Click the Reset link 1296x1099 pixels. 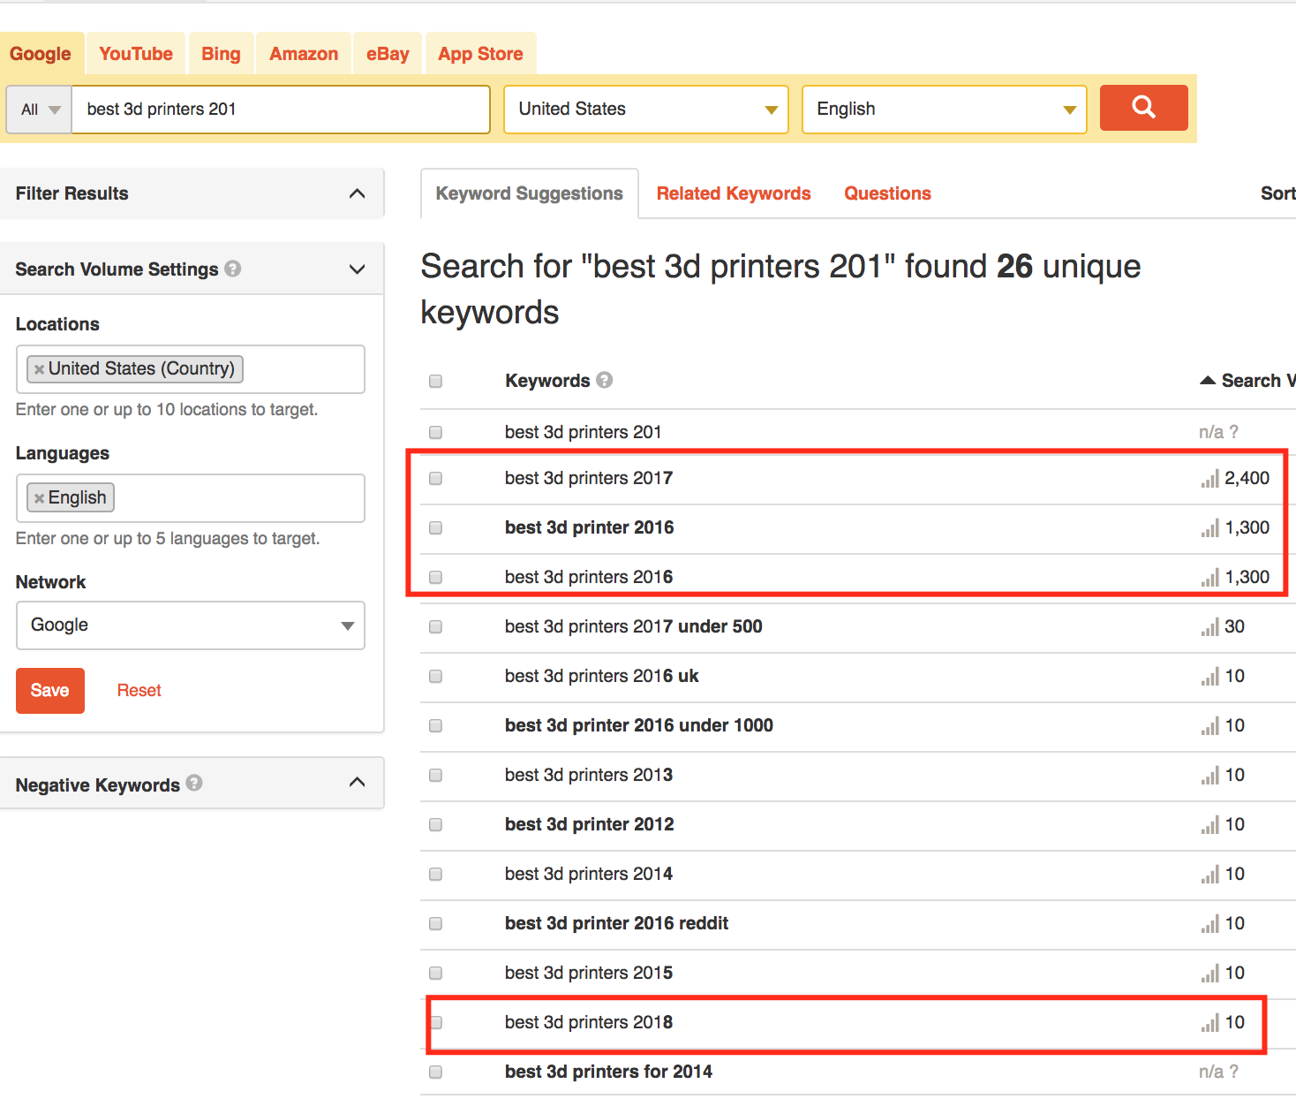coord(139,691)
